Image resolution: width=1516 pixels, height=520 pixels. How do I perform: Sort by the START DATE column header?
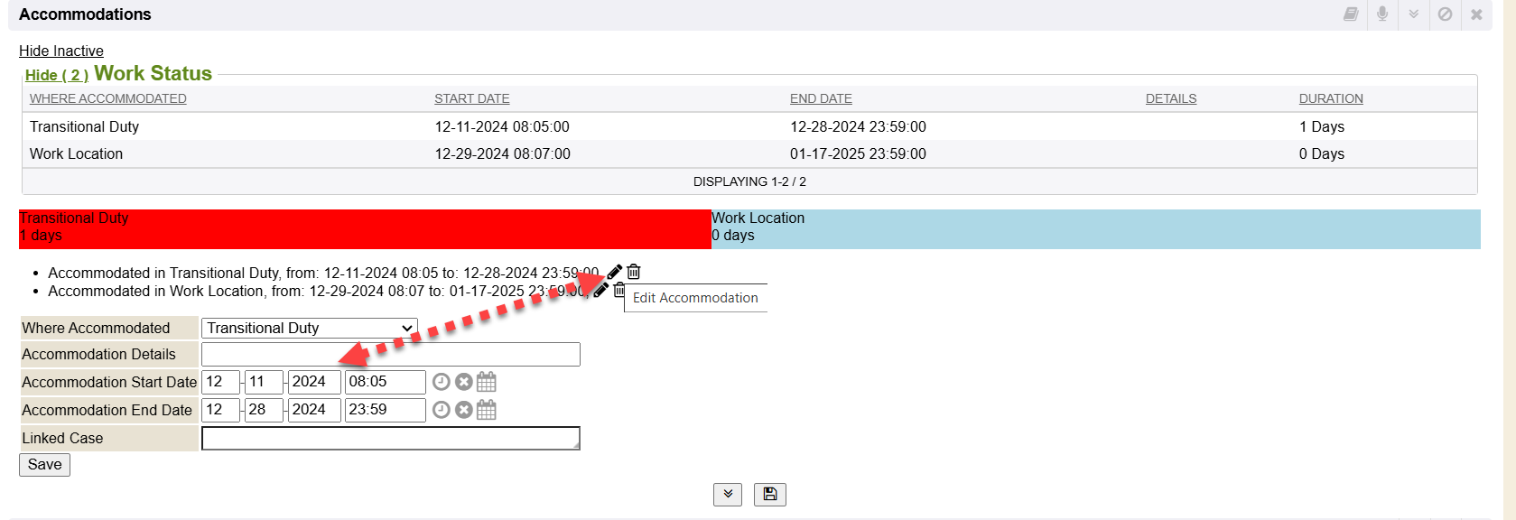tap(471, 98)
